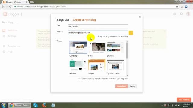This screenshot has width=193, height=108.
Task: Select the Soho theme thumbnail
Action: [97, 47]
